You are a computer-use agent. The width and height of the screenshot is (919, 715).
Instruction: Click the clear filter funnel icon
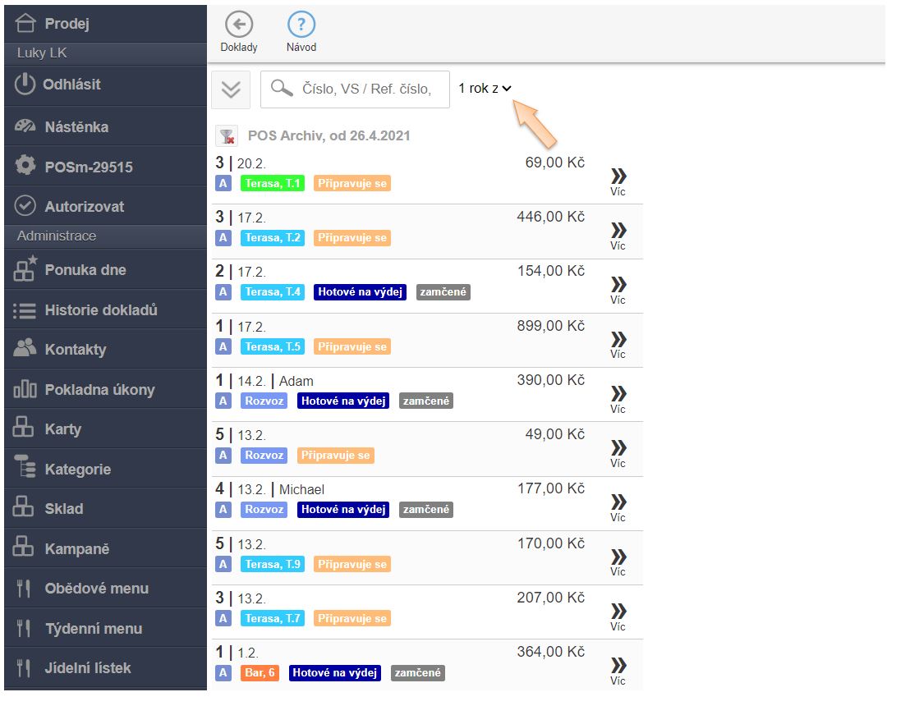pyautogui.click(x=227, y=136)
